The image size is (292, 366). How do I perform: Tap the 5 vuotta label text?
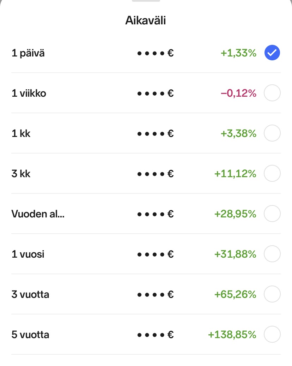point(30,335)
